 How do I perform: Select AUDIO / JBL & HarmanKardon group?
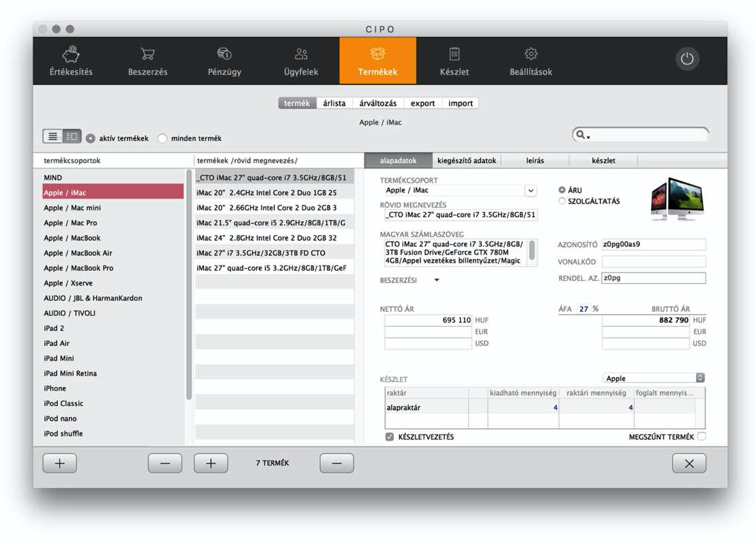click(x=113, y=299)
